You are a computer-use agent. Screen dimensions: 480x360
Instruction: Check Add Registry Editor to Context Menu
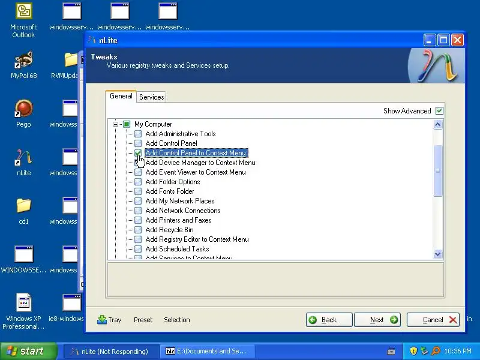[138, 239]
